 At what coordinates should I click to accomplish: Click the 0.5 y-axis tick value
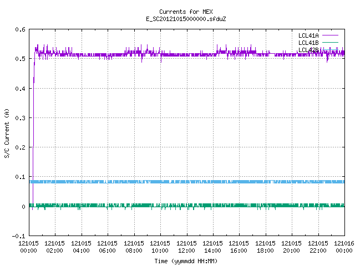tap(20, 59)
